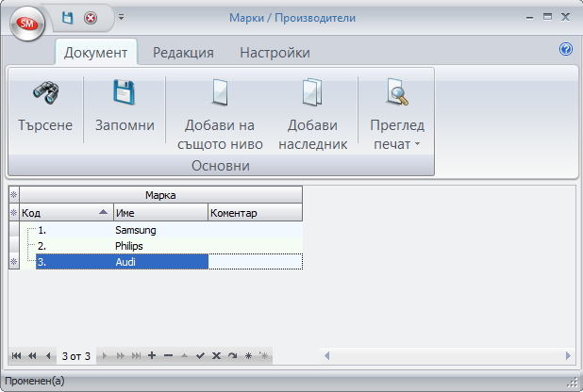Open the help question mark icon

[x=565, y=49]
